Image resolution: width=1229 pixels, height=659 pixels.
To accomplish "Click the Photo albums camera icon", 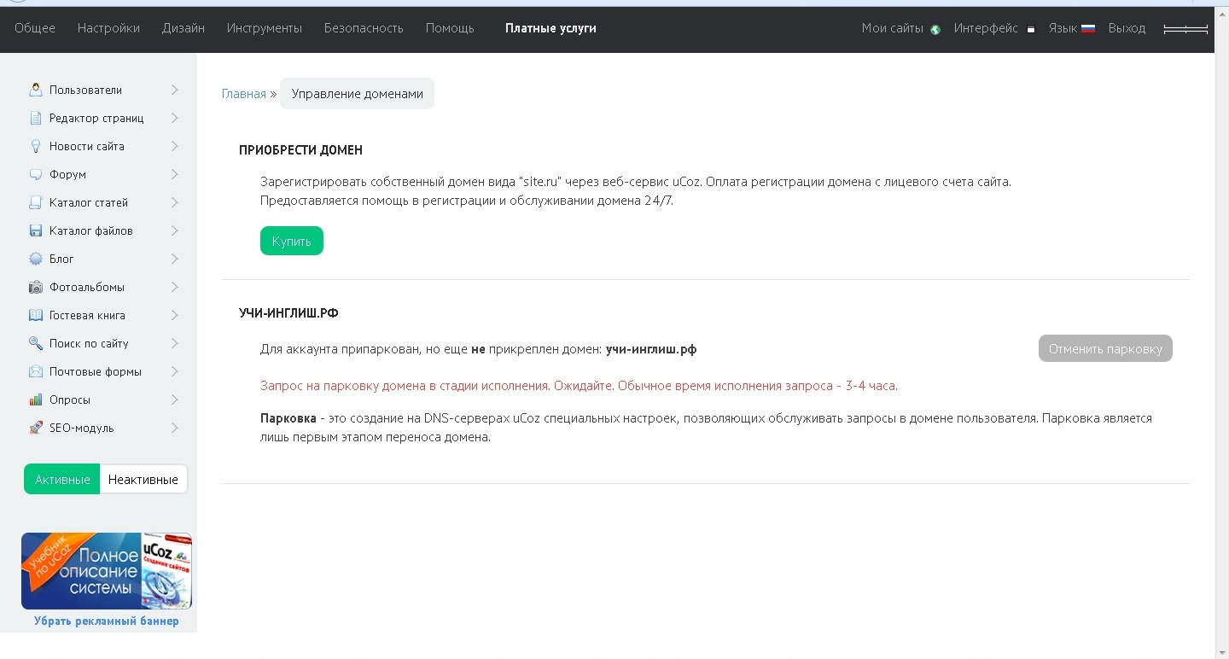I will [x=36, y=287].
